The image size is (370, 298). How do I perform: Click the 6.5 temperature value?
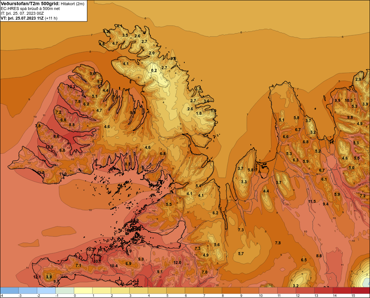(x=304, y=260)
